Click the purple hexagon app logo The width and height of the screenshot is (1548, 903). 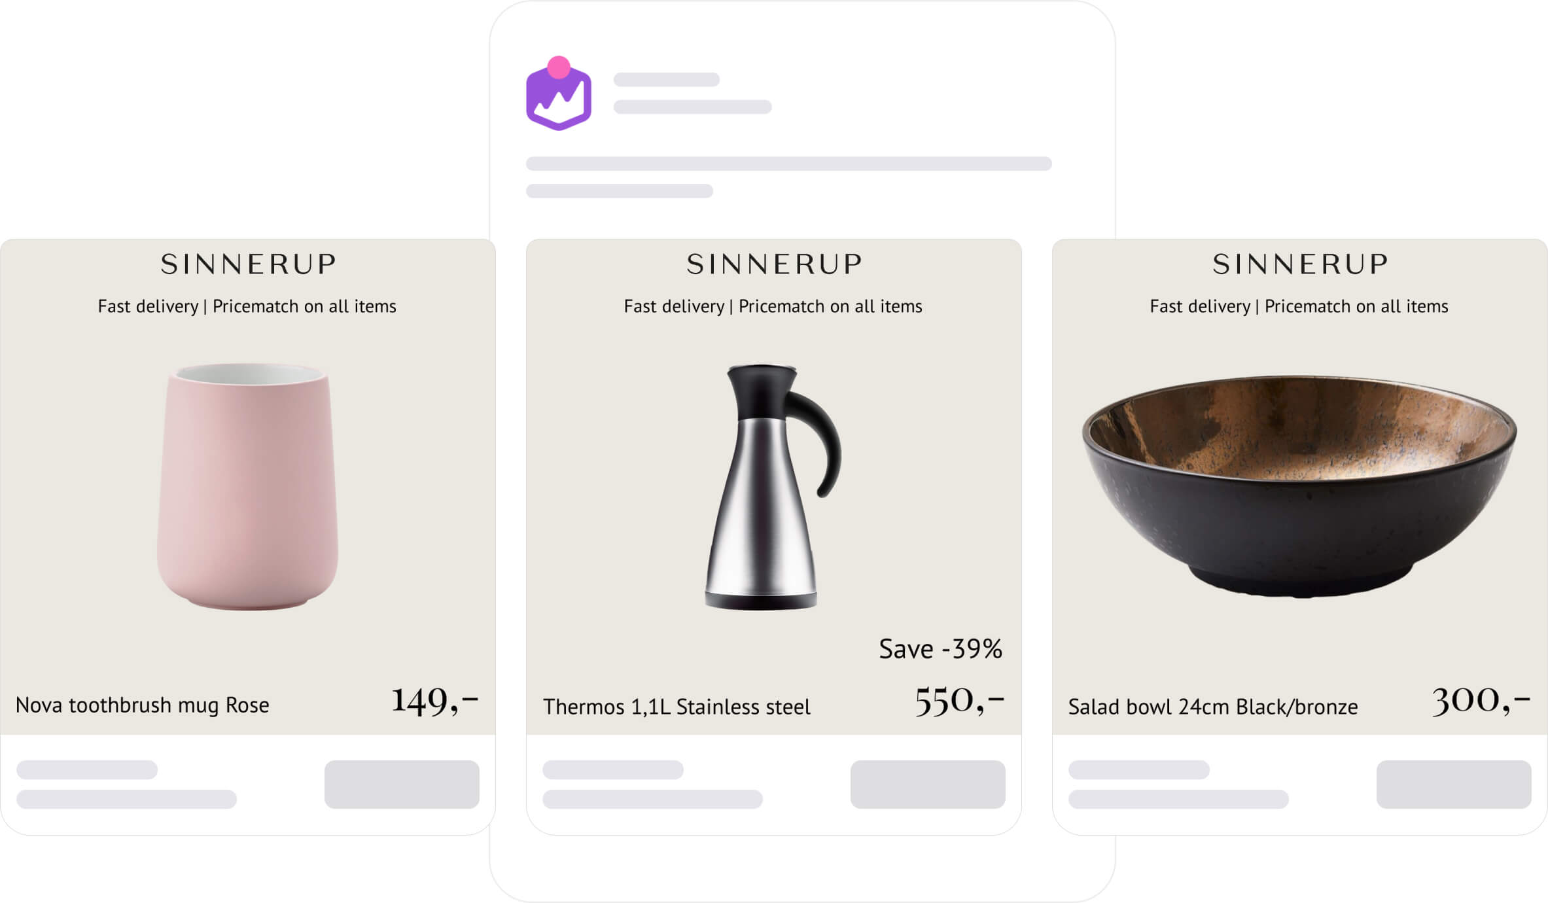coord(559,94)
